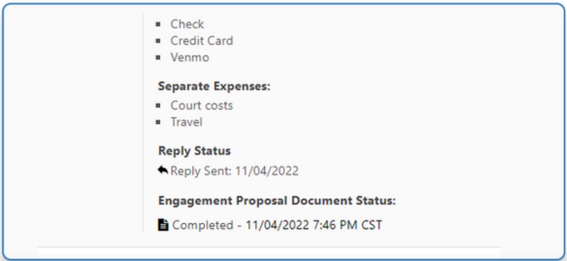
Task: Select the Check payment item
Action: tap(187, 24)
